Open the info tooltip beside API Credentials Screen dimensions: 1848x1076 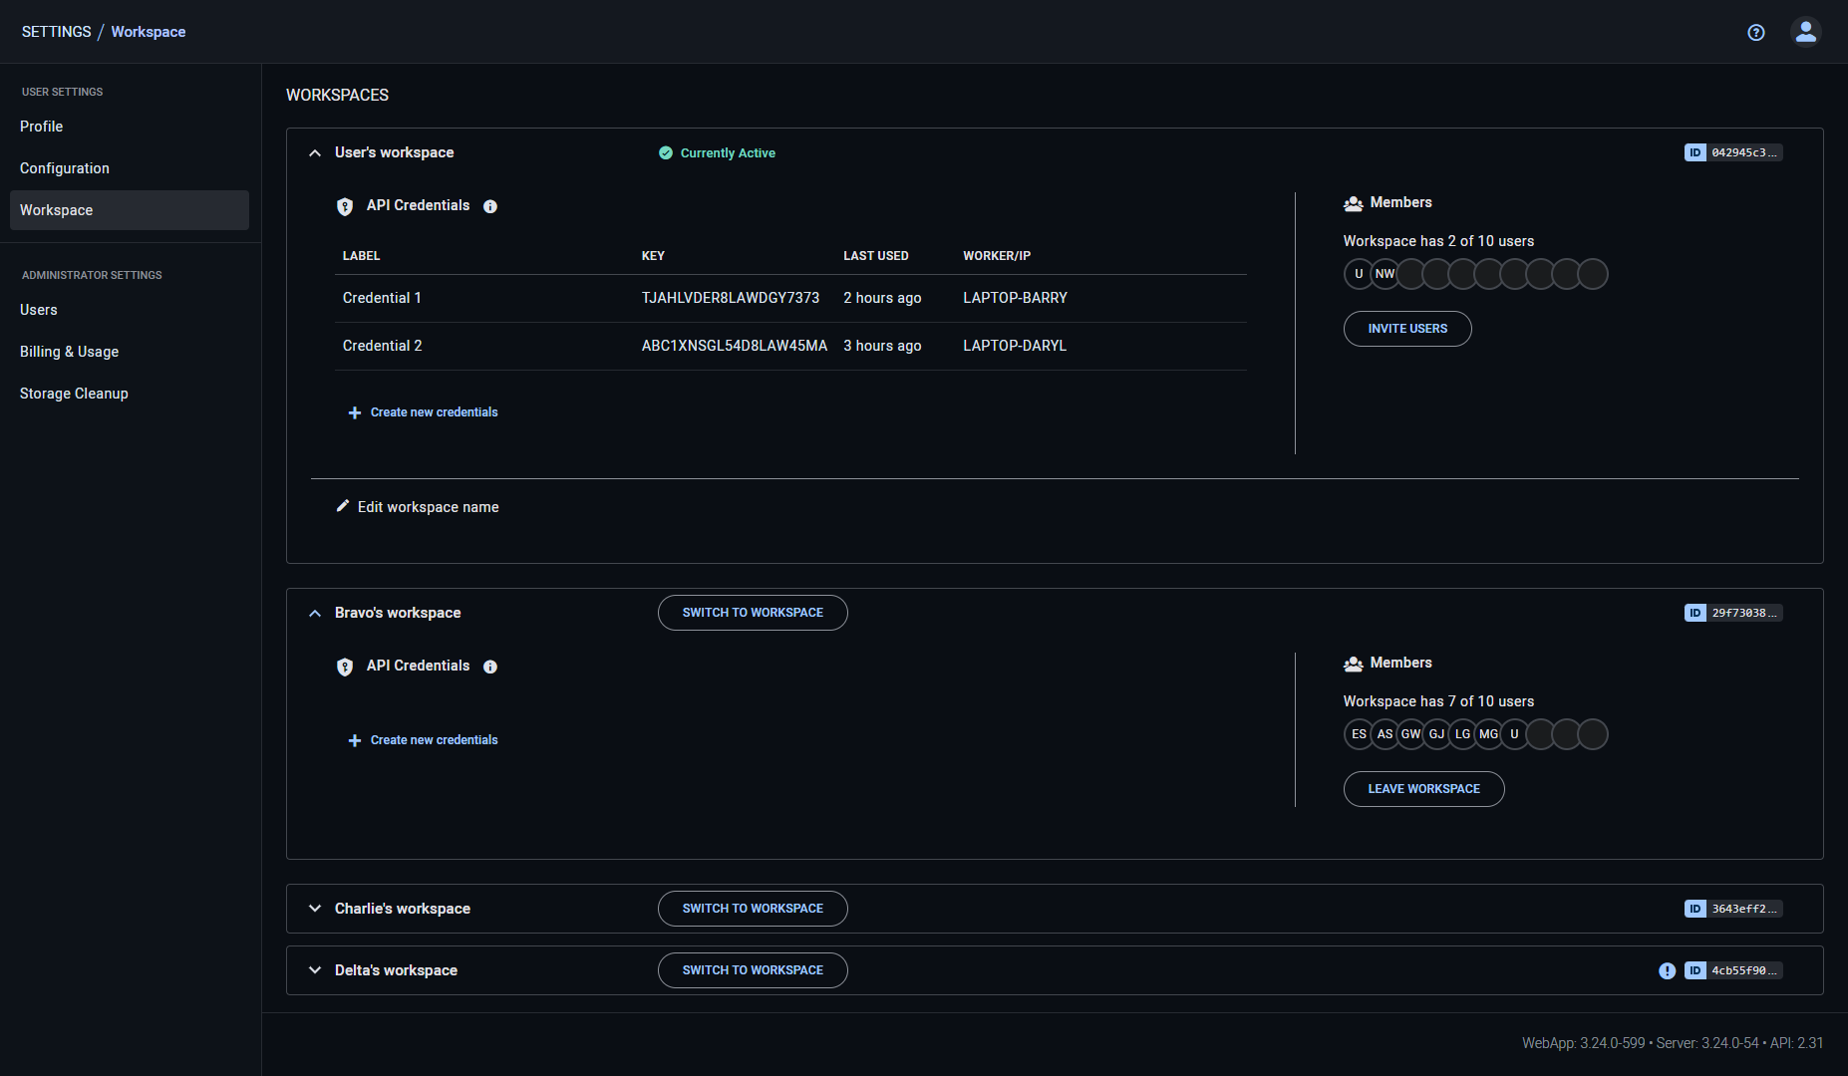pyautogui.click(x=489, y=206)
